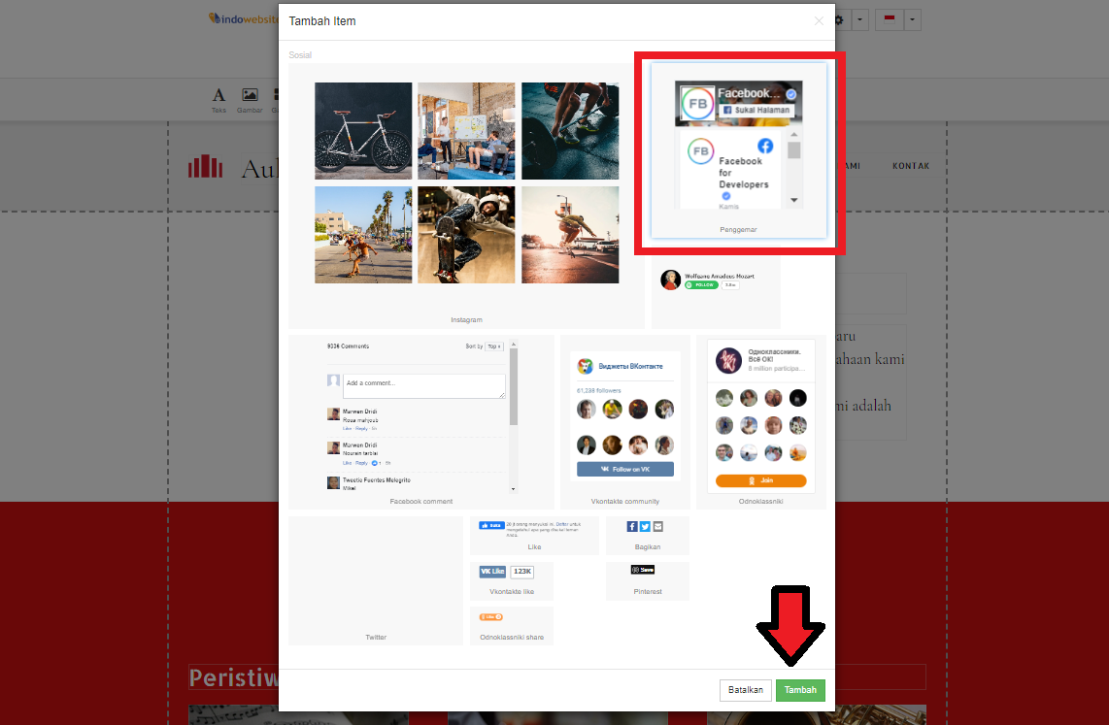This screenshot has width=1109, height=725.
Task: Expand the settings gear dropdown arrow
Action: coord(860,20)
